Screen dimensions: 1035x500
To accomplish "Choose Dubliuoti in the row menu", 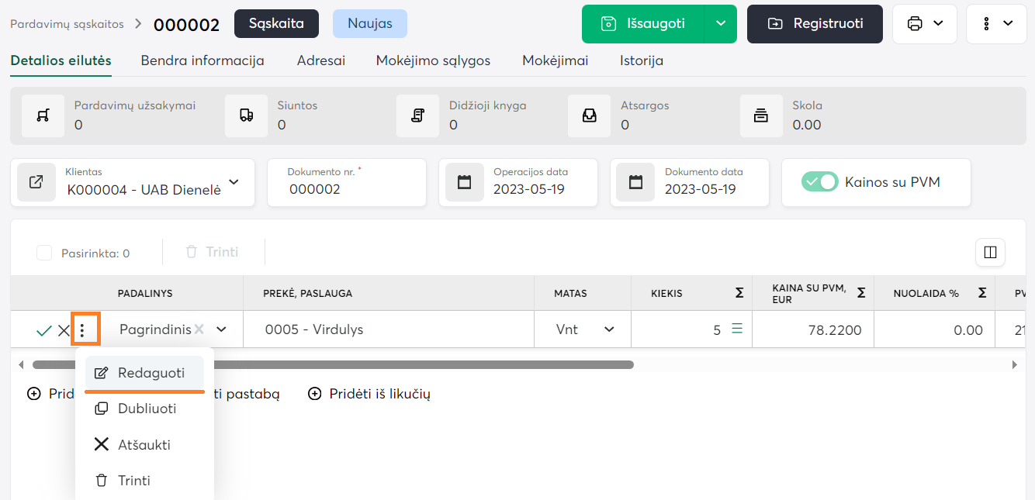I will [147, 409].
